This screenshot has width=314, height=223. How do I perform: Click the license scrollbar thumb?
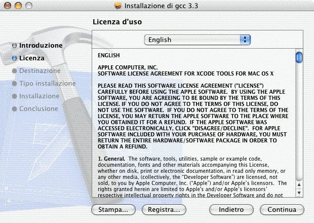point(299,57)
